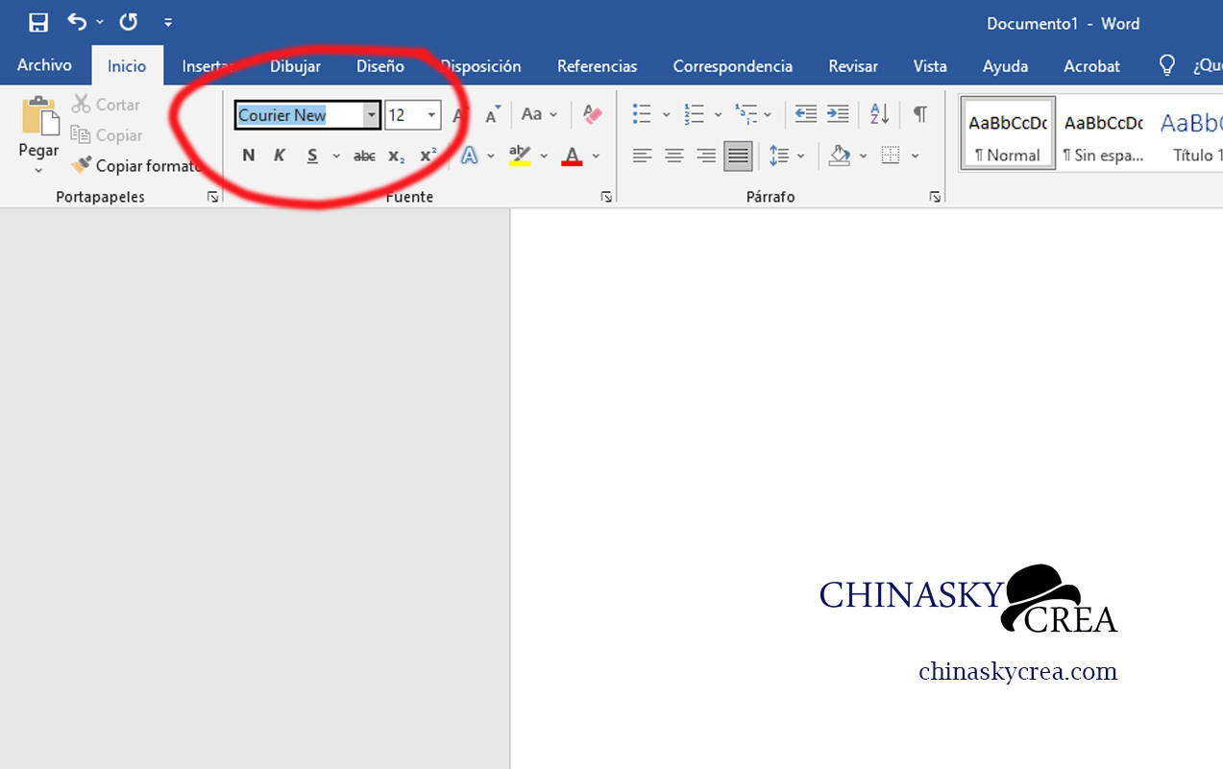
Task: Apply superscript formatting
Action: click(427, 155)
